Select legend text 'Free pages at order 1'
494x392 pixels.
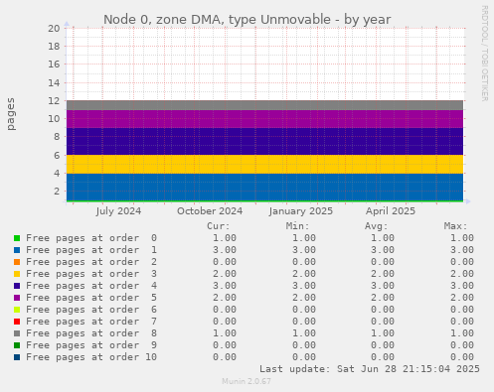pyautogui.click(x=91, y=250)
